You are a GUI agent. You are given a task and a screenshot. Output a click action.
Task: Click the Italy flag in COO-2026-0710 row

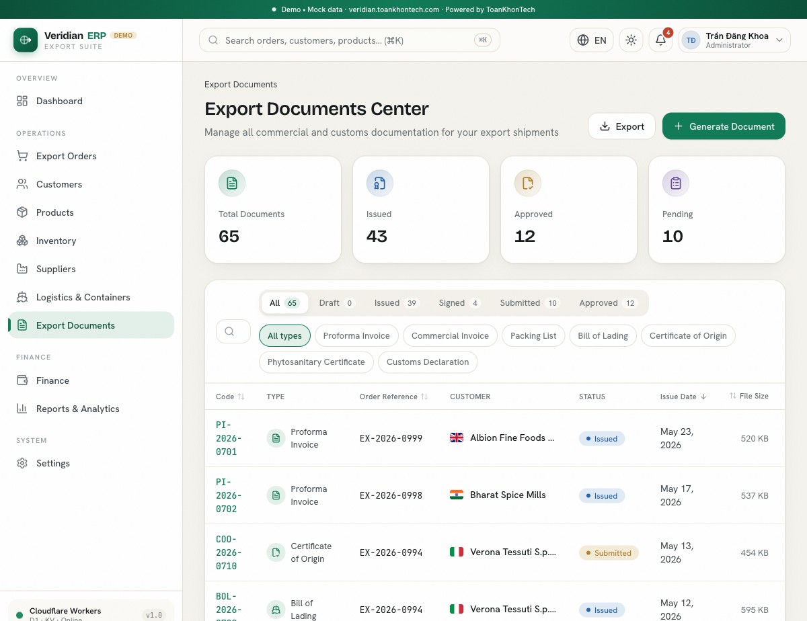(x=457, y=552)
